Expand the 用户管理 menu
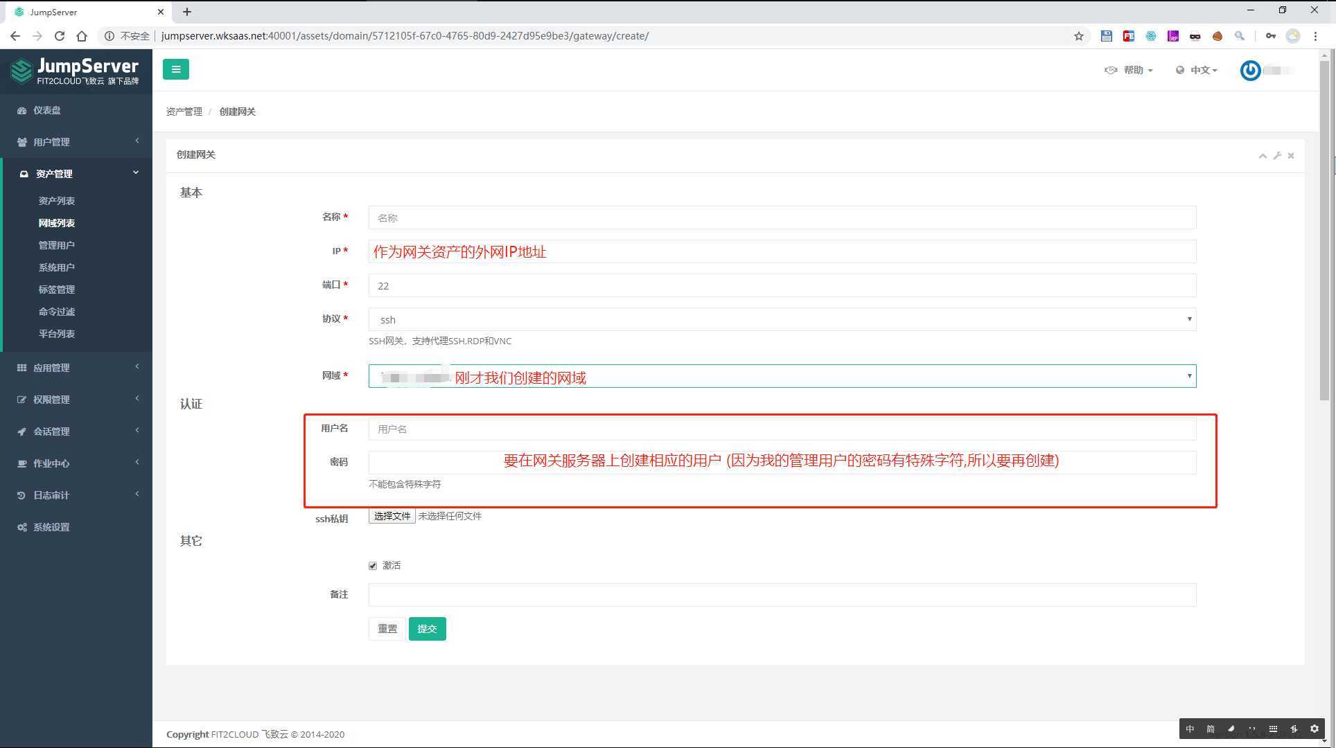Image resolution: width=1336 pixels, height=748 pixels. point(76,142)
